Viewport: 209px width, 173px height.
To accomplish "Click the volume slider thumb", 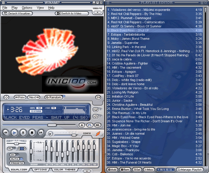I will pyautogui.click(x=74, y=135).
